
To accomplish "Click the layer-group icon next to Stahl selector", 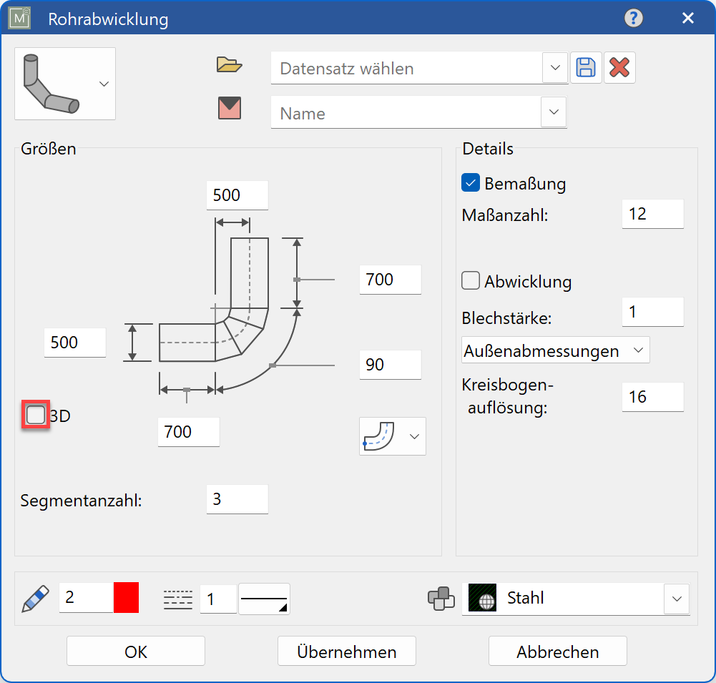I will click(x=441, y=599).
